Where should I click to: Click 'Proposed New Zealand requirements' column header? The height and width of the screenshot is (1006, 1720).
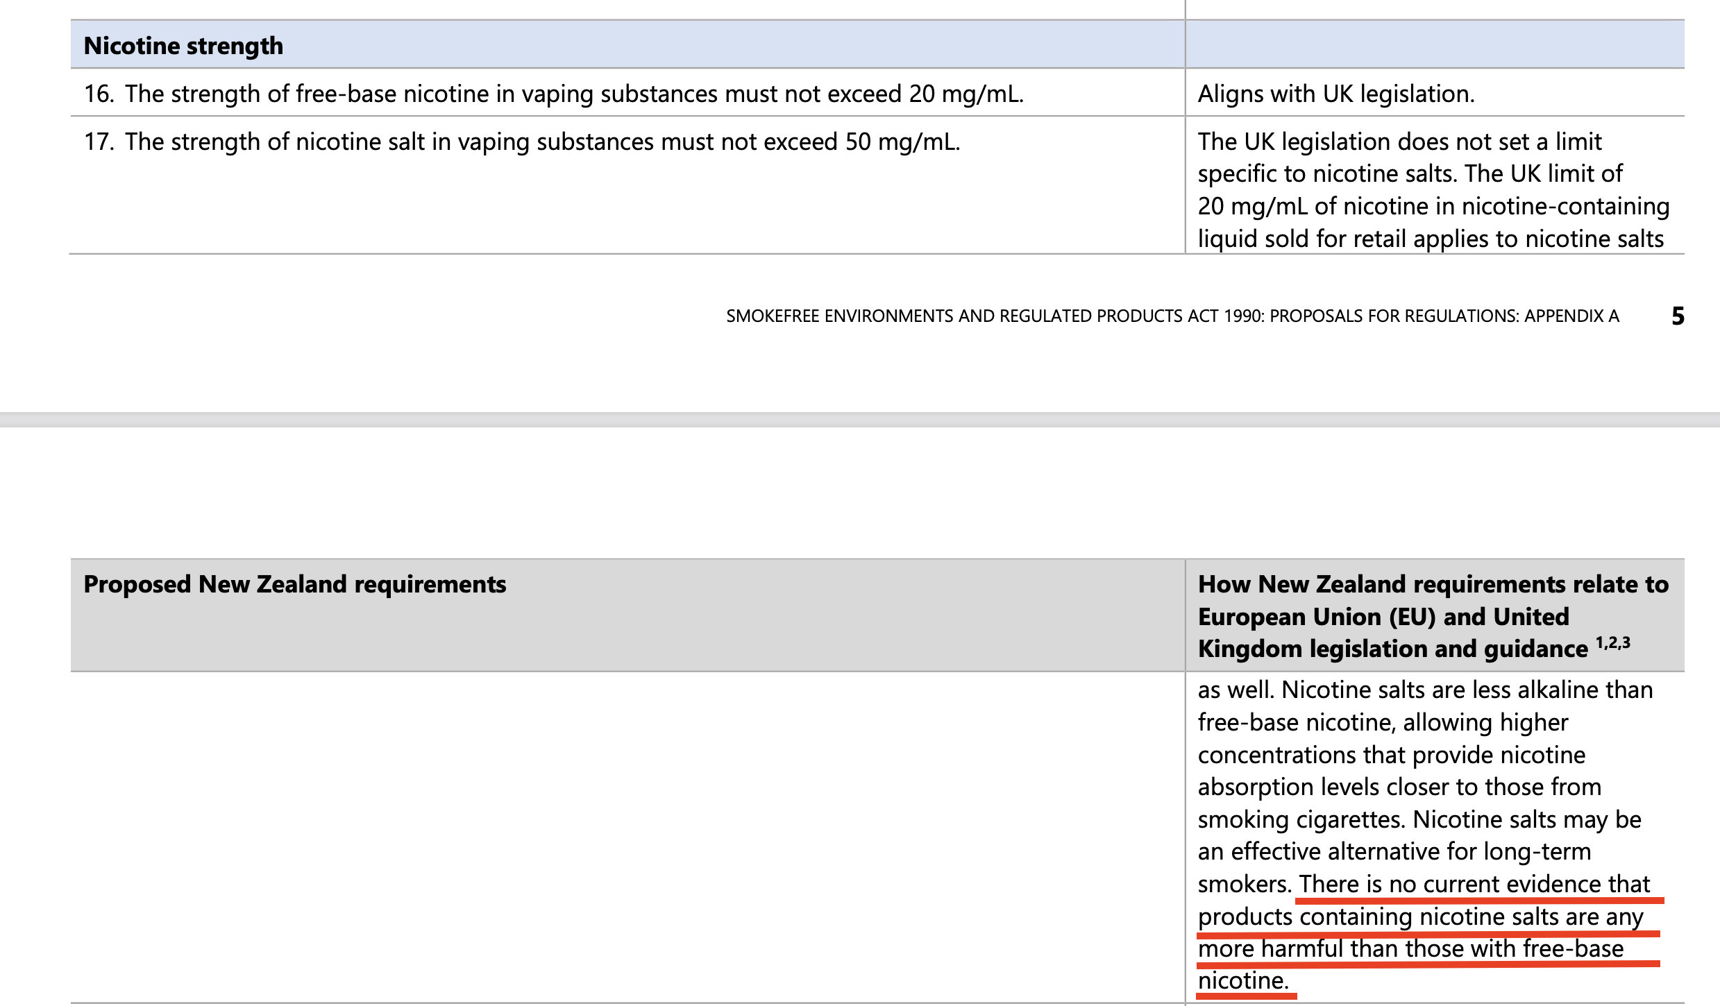(x=294, y=584)
